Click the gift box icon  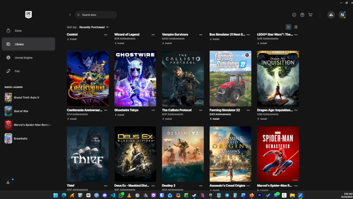(x=302, y=15)
